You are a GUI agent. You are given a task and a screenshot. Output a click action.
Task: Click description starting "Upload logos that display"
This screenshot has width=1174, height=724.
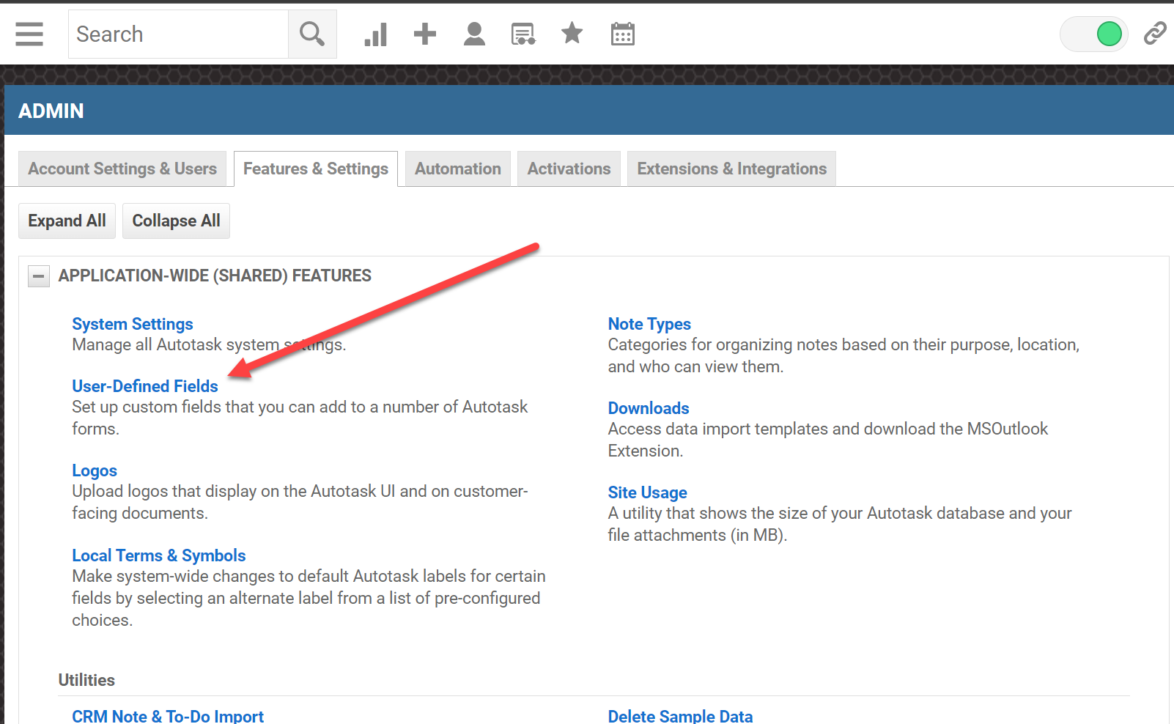click(300, 502)
